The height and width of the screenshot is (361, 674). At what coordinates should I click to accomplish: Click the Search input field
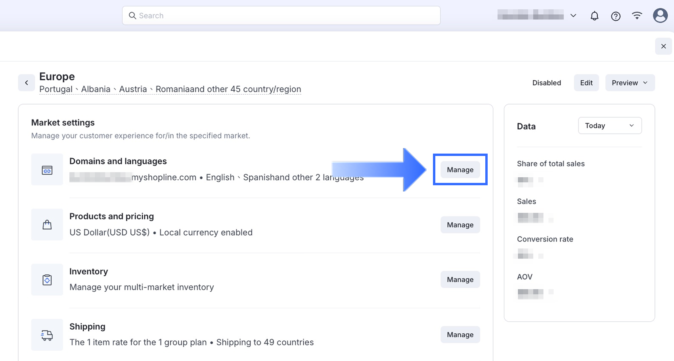[x=281, y=16]
